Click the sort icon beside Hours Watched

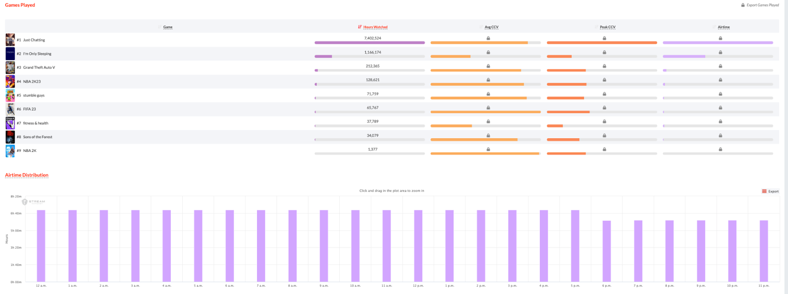coord(360,27)
